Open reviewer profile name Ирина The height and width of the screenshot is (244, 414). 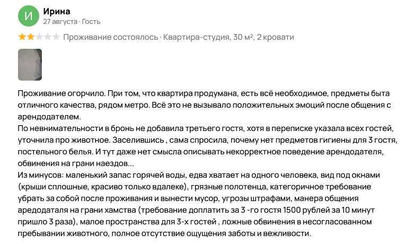57,11
